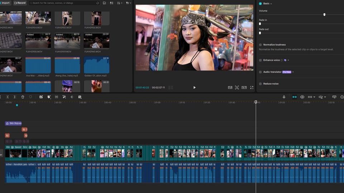Open the 16:9 aspect ratio icon
Screen dimensions: 344x193
[244, 88]
